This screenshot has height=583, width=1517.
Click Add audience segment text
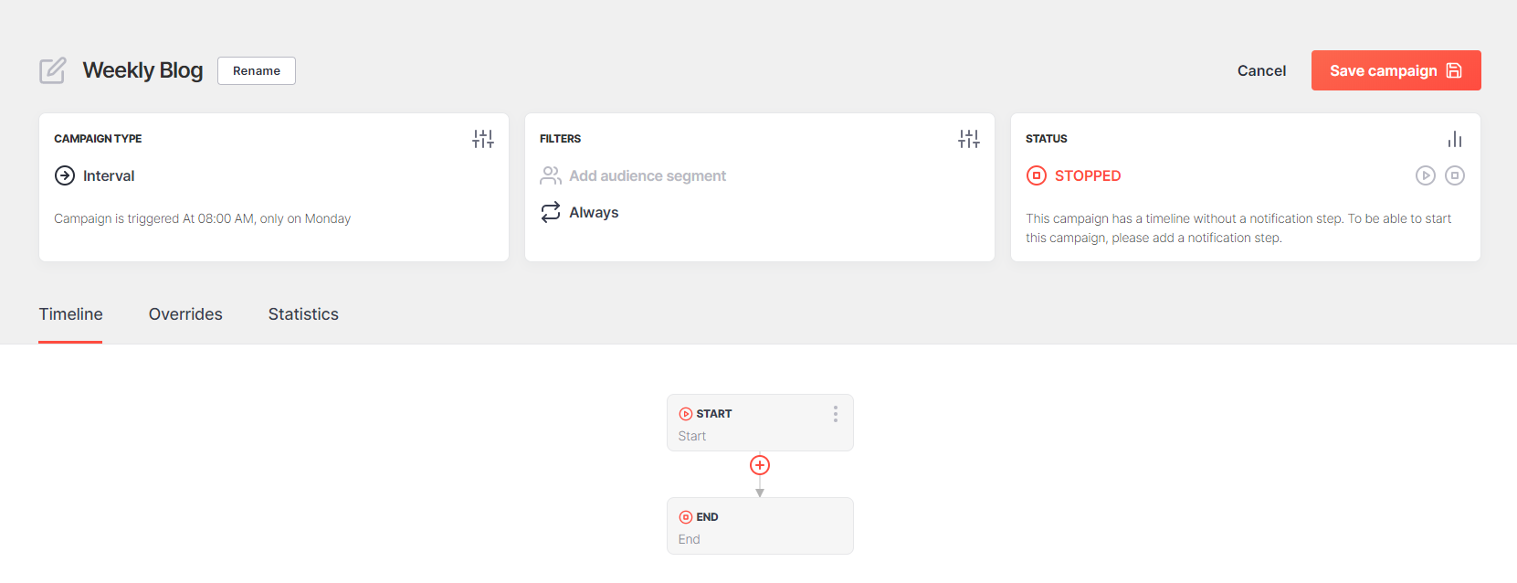tap(648, 175)
